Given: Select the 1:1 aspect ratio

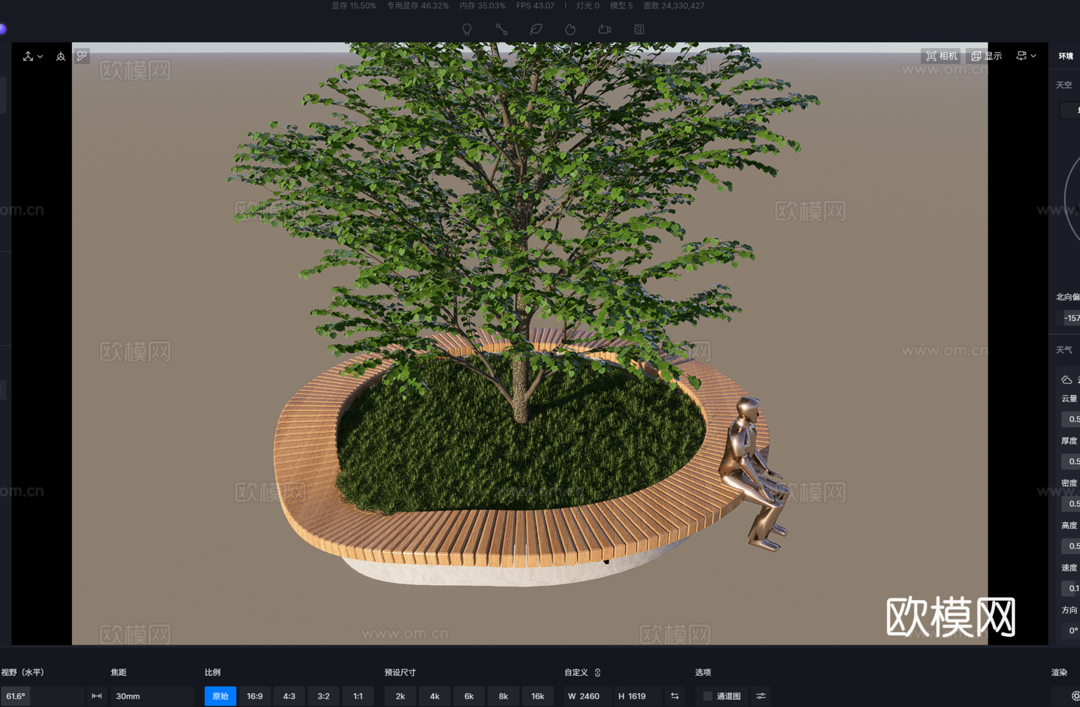Looking at the screenshot, I should pyautogui.click(x=358, y=696).
